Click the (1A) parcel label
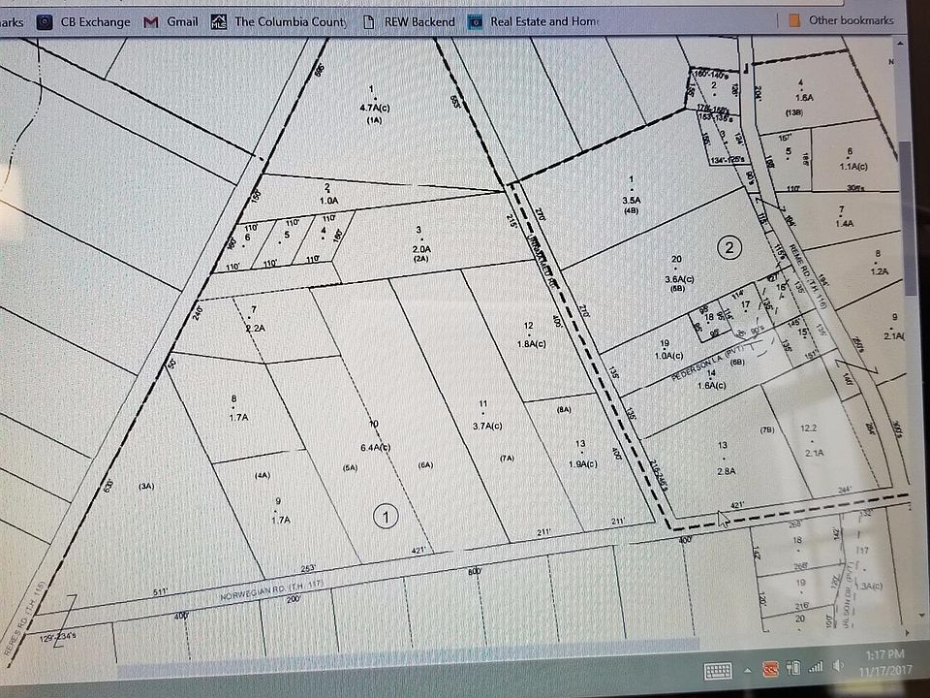Image resolution: width=930 pixels, height=698 pixels. click(x=374, y=120)
